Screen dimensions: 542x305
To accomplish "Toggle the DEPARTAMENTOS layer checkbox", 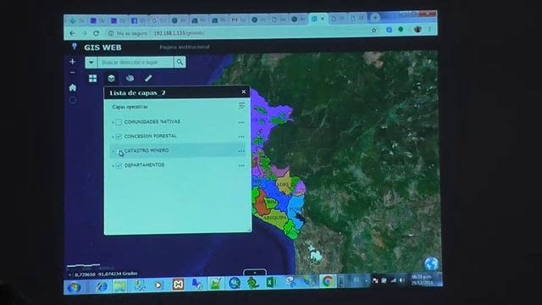I will (119, 166).
